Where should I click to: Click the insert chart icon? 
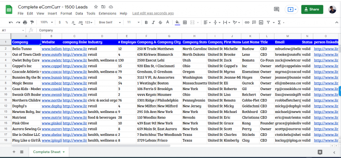tap(261, 23)
